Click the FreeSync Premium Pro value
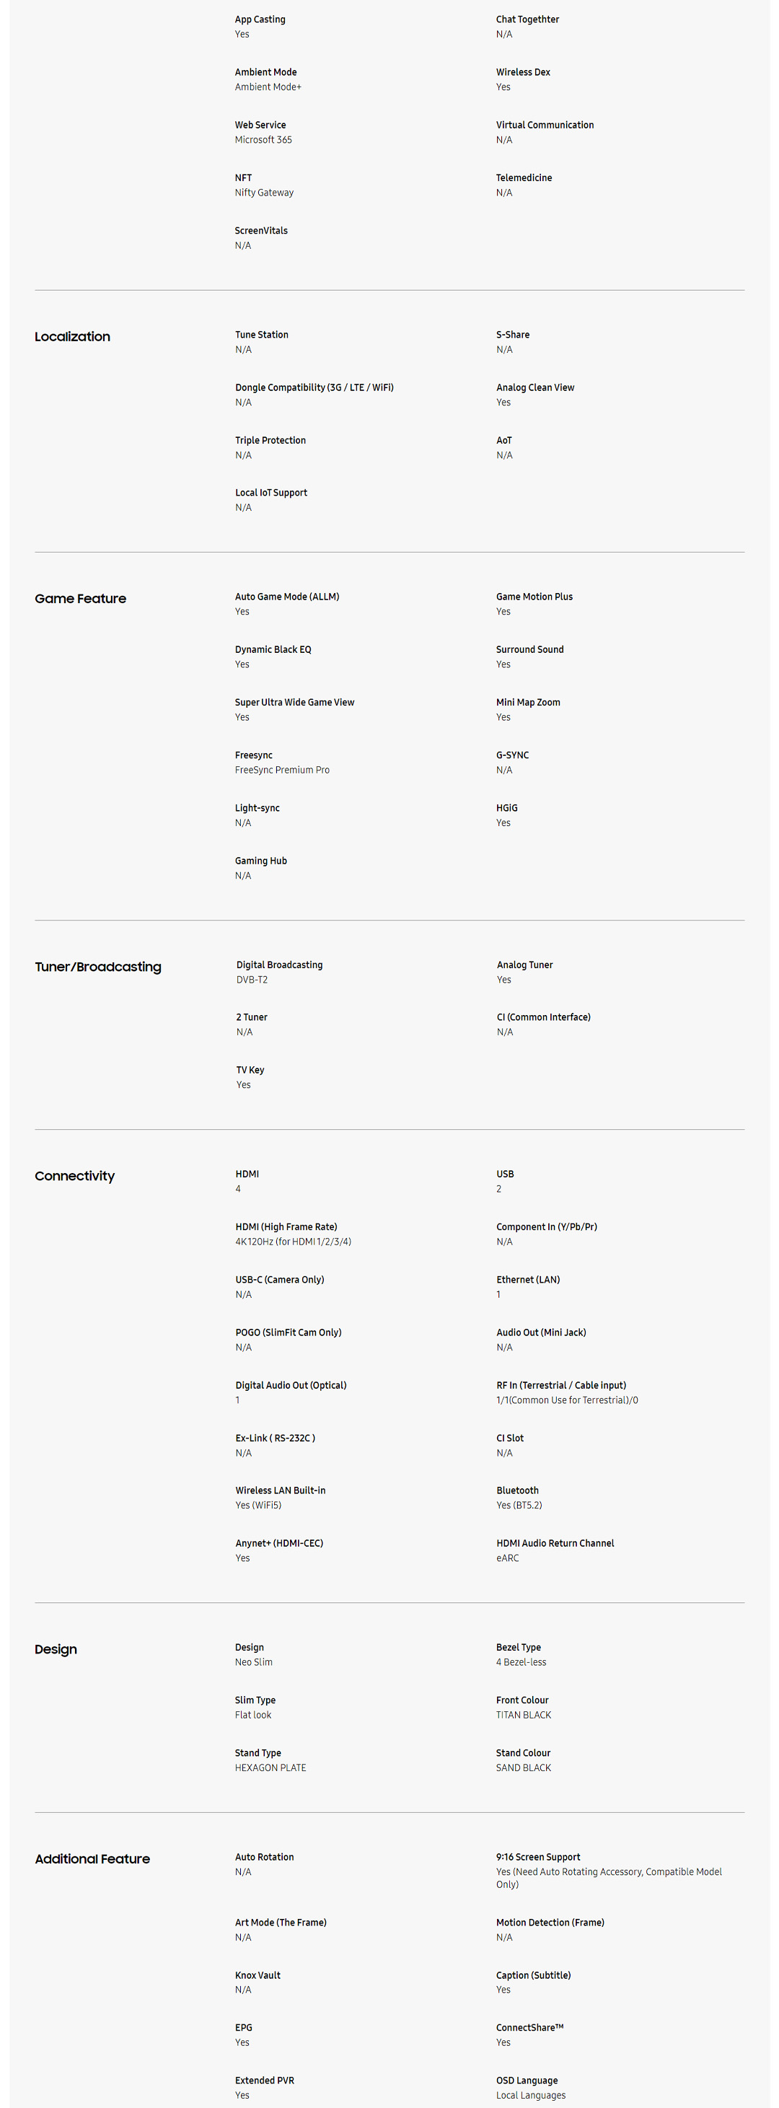The image size is (779, 2108). click(281, 770)
